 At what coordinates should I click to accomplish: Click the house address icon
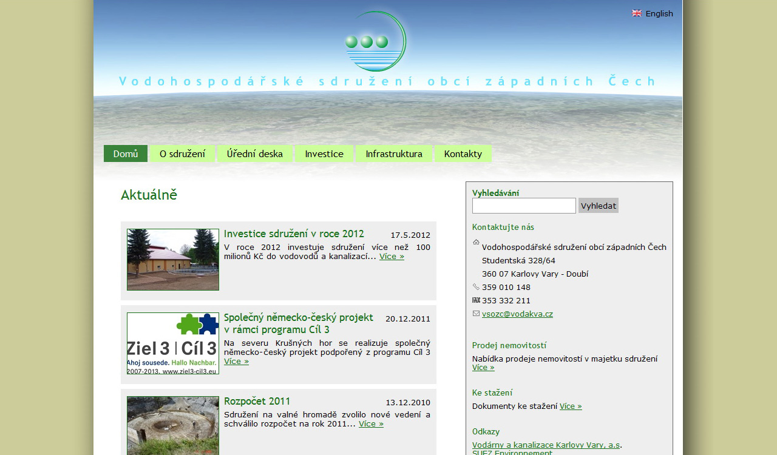476,243
